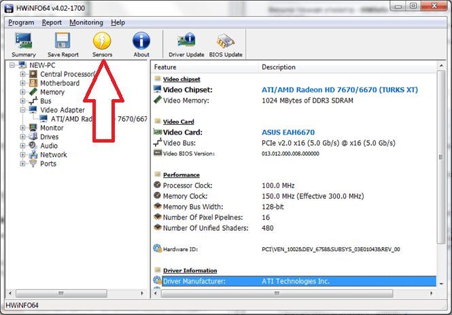The height and width of the screenshot is (315, 452).
Task: Launch the BIOS Update chip icon
Action: coord(226,41)
